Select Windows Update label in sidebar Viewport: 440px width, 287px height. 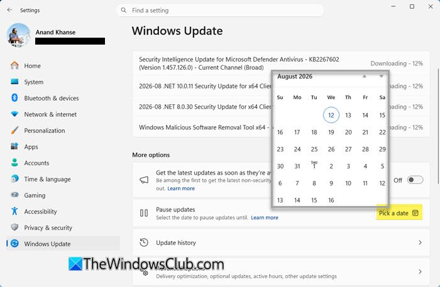(x=47, y=244)
